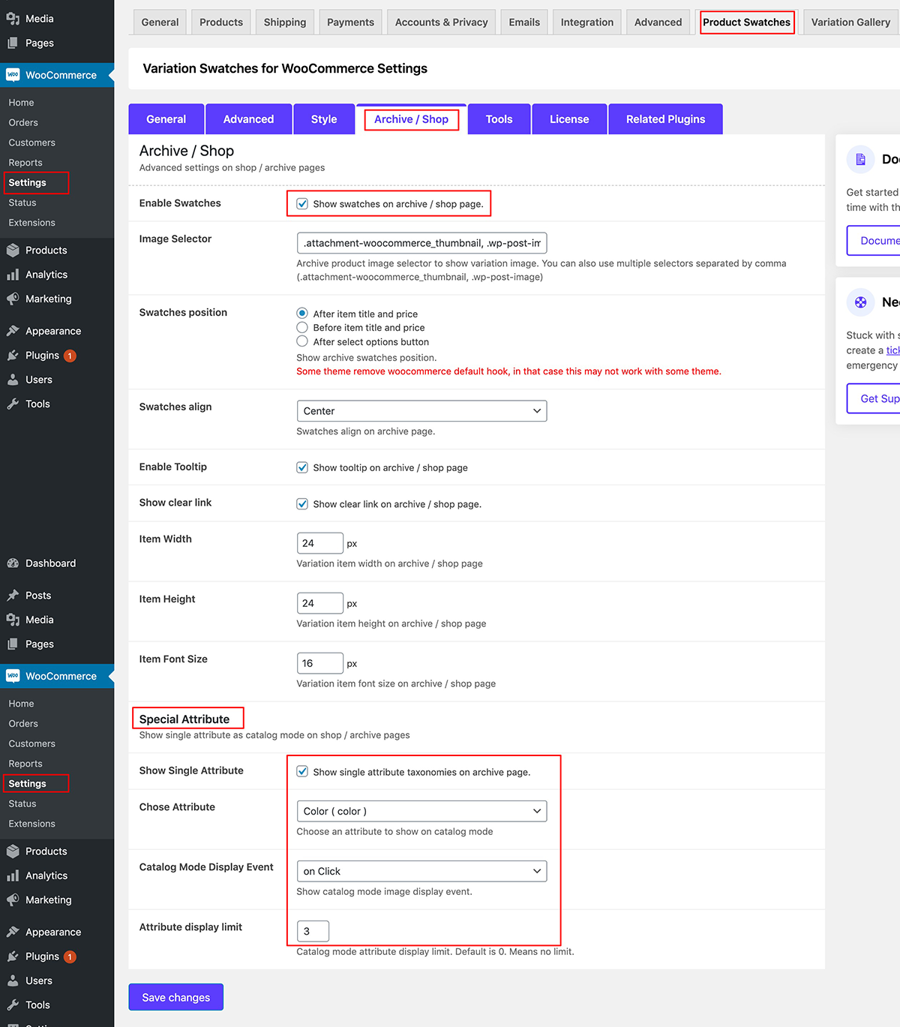Open the purple License tab
900x1027 pixels.
click(569, 119)
